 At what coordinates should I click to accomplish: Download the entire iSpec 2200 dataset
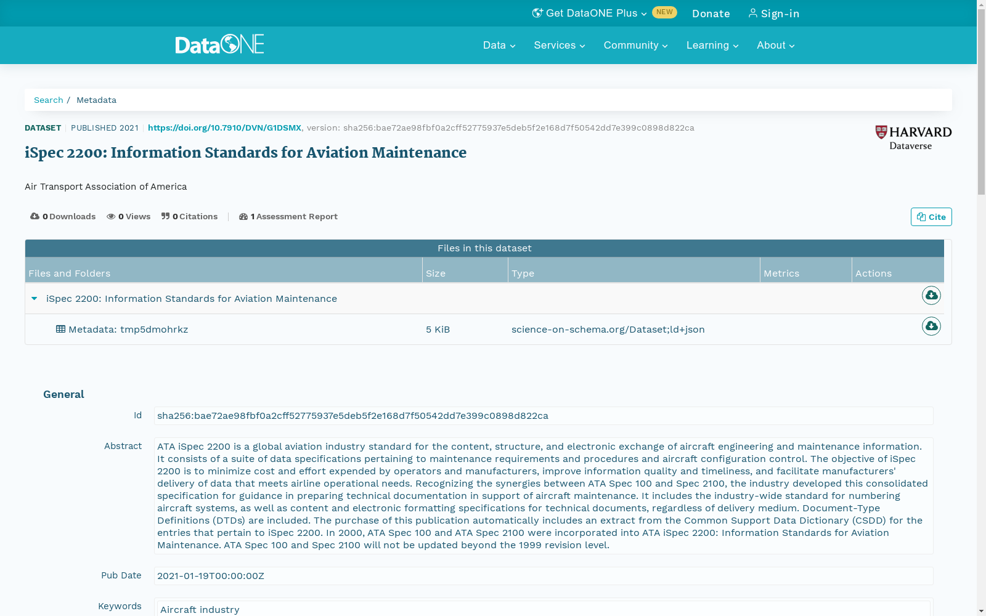[931, 296]
